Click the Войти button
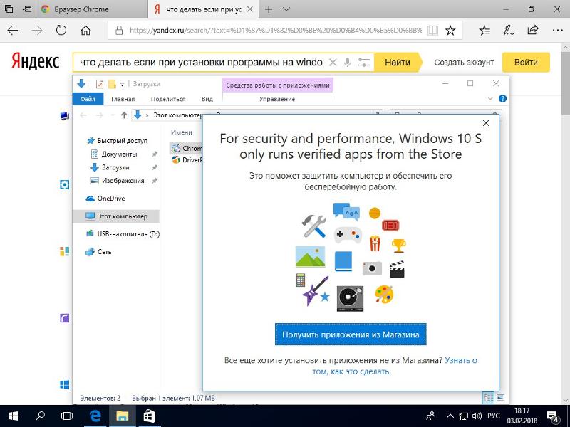Viewport: 570px width, 427px height. pyautogui.click(x=526, y=62)
